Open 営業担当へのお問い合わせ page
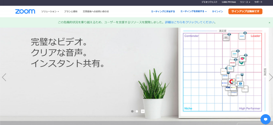 coord(96,11)
